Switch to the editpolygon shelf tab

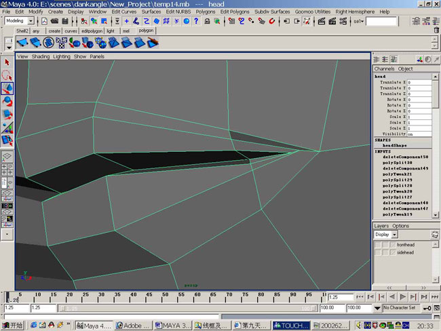pyautogui.click(x=92, y=31)
